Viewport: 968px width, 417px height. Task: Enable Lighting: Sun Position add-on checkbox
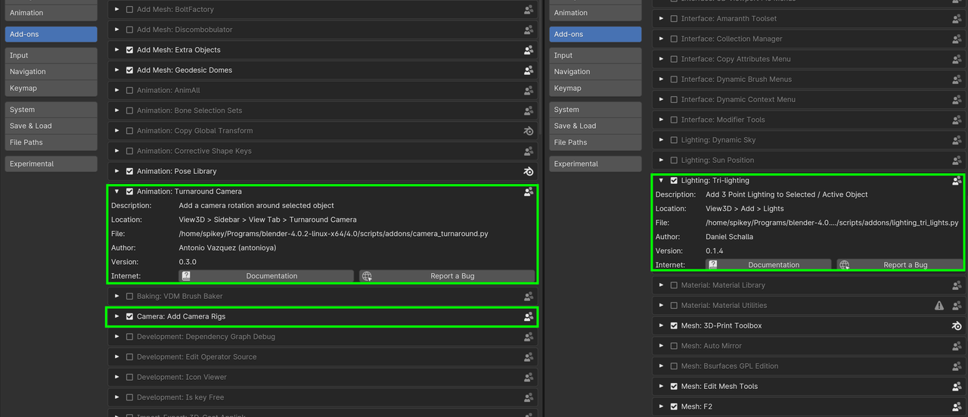(x=674, y=160)
